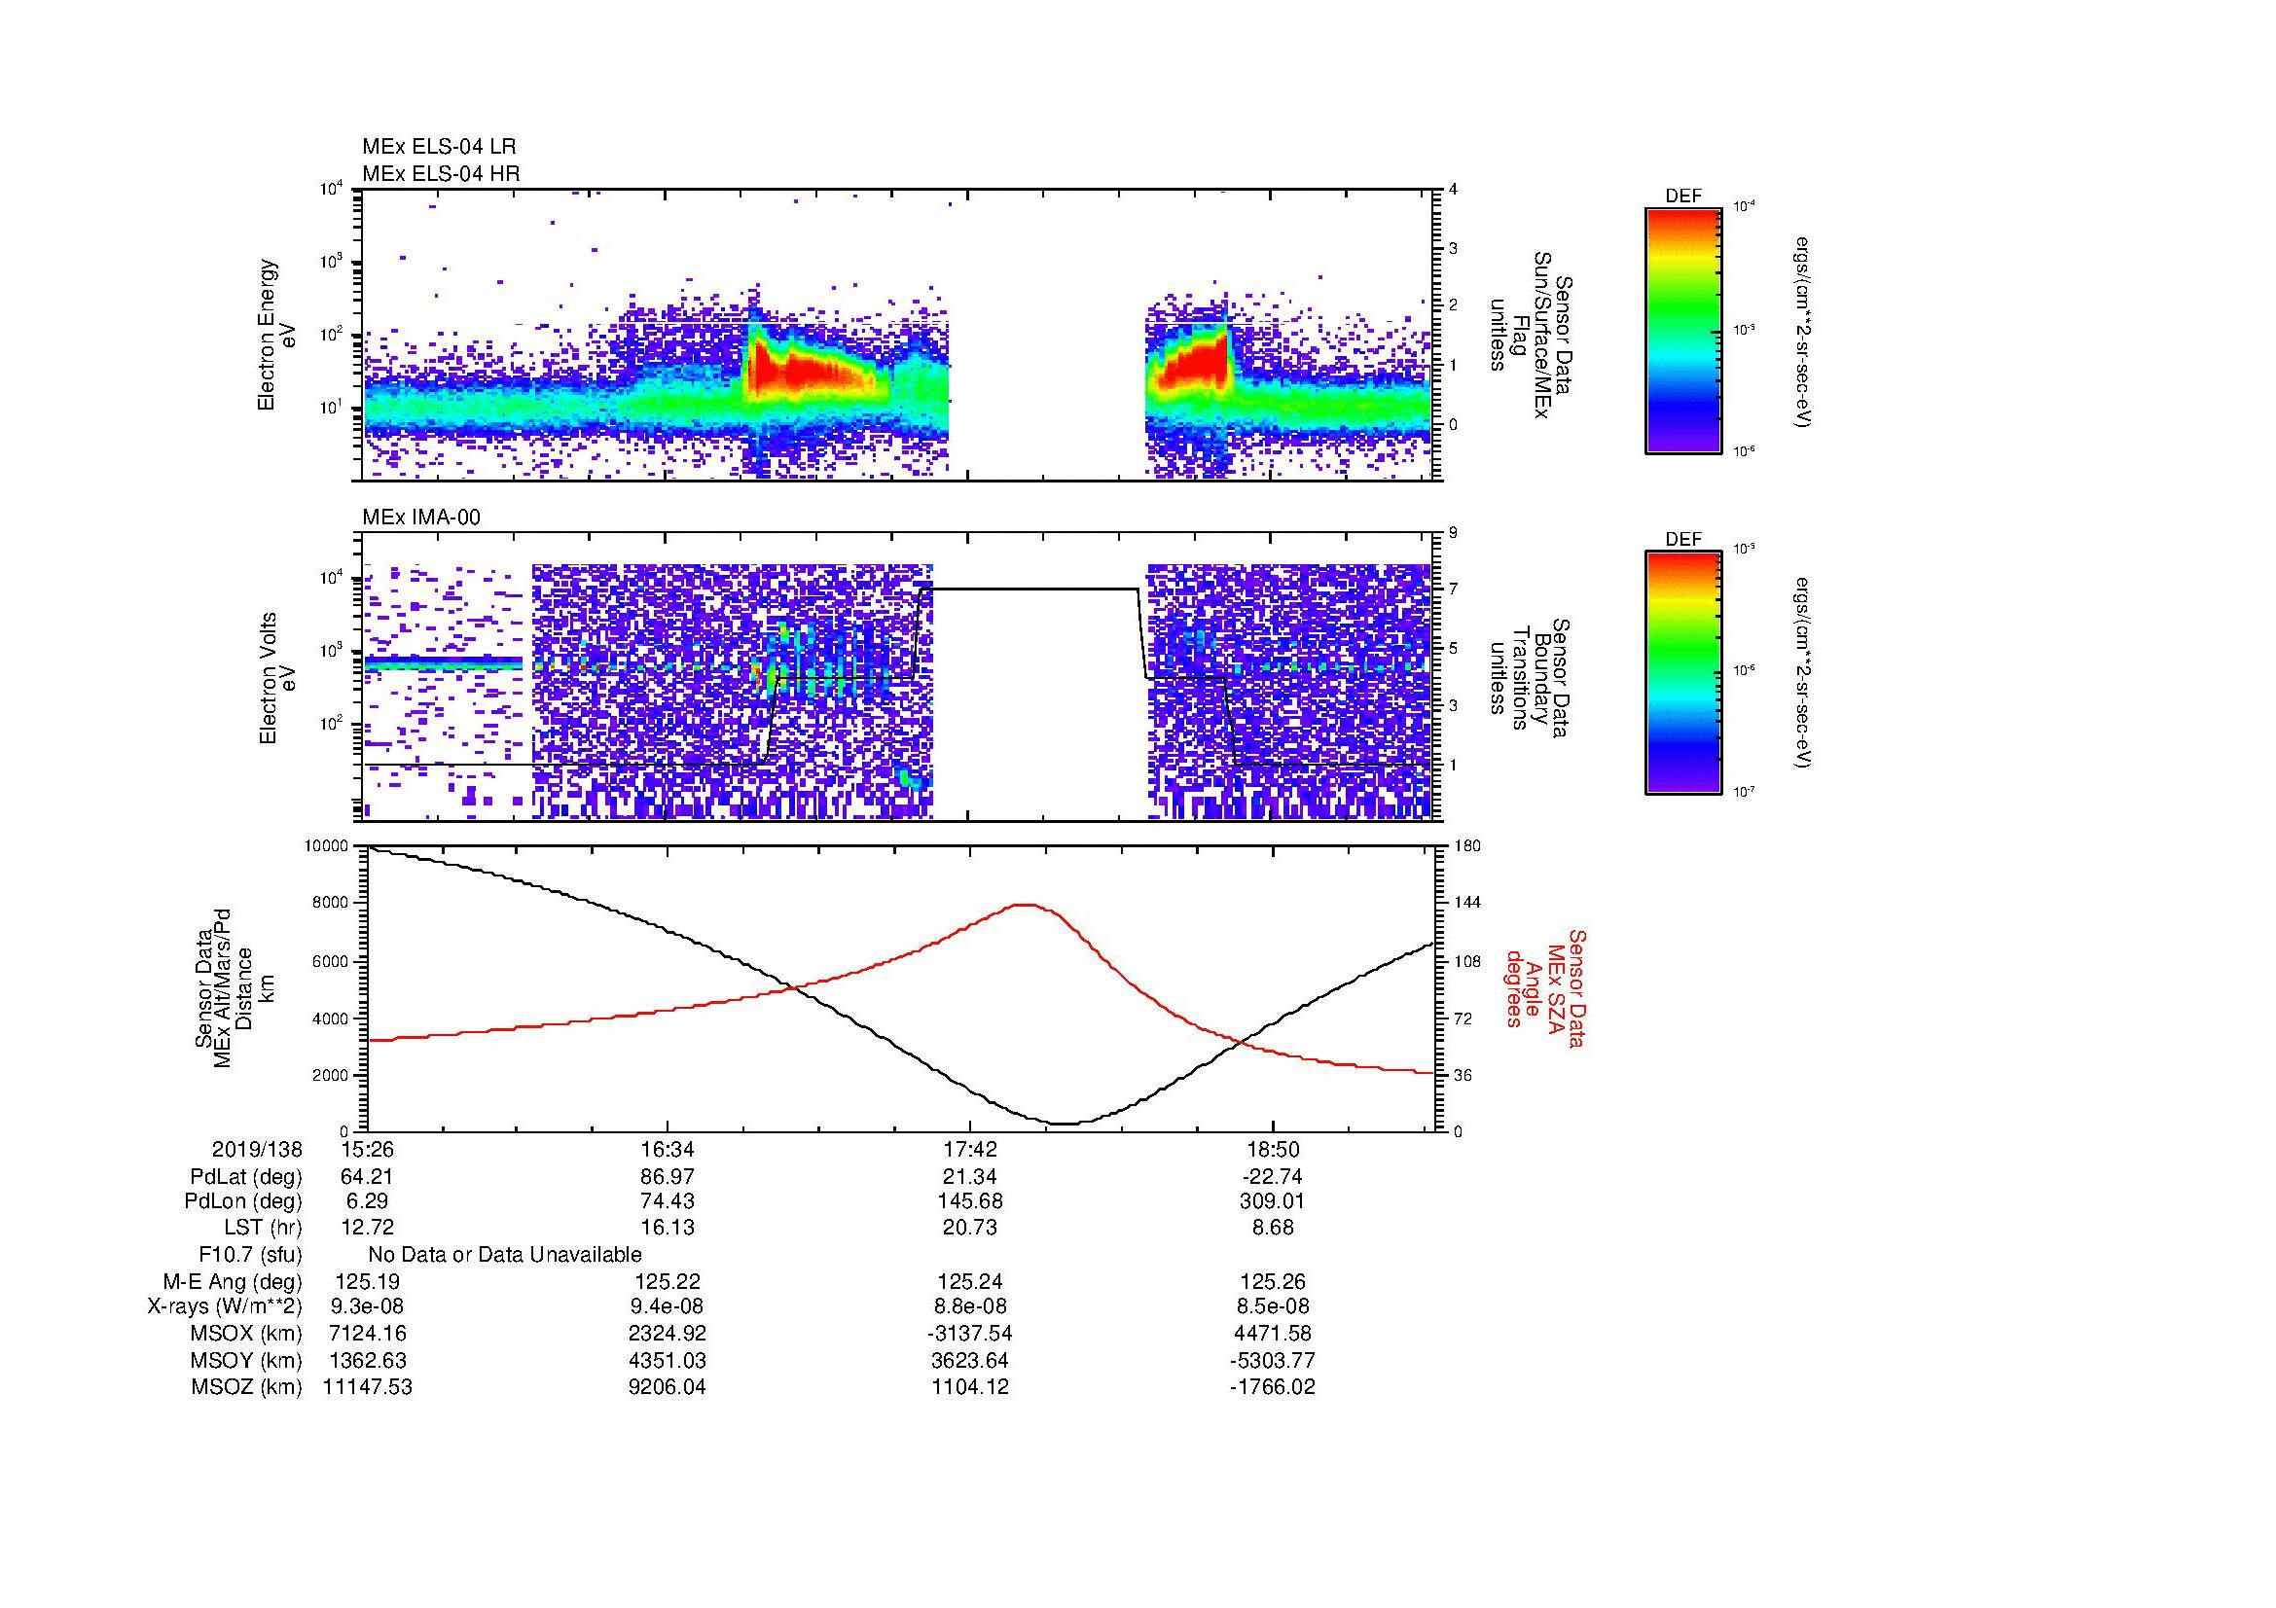Click the PdLon value 145.68
The image size is (2276, 1608).
coord(970,1201)
